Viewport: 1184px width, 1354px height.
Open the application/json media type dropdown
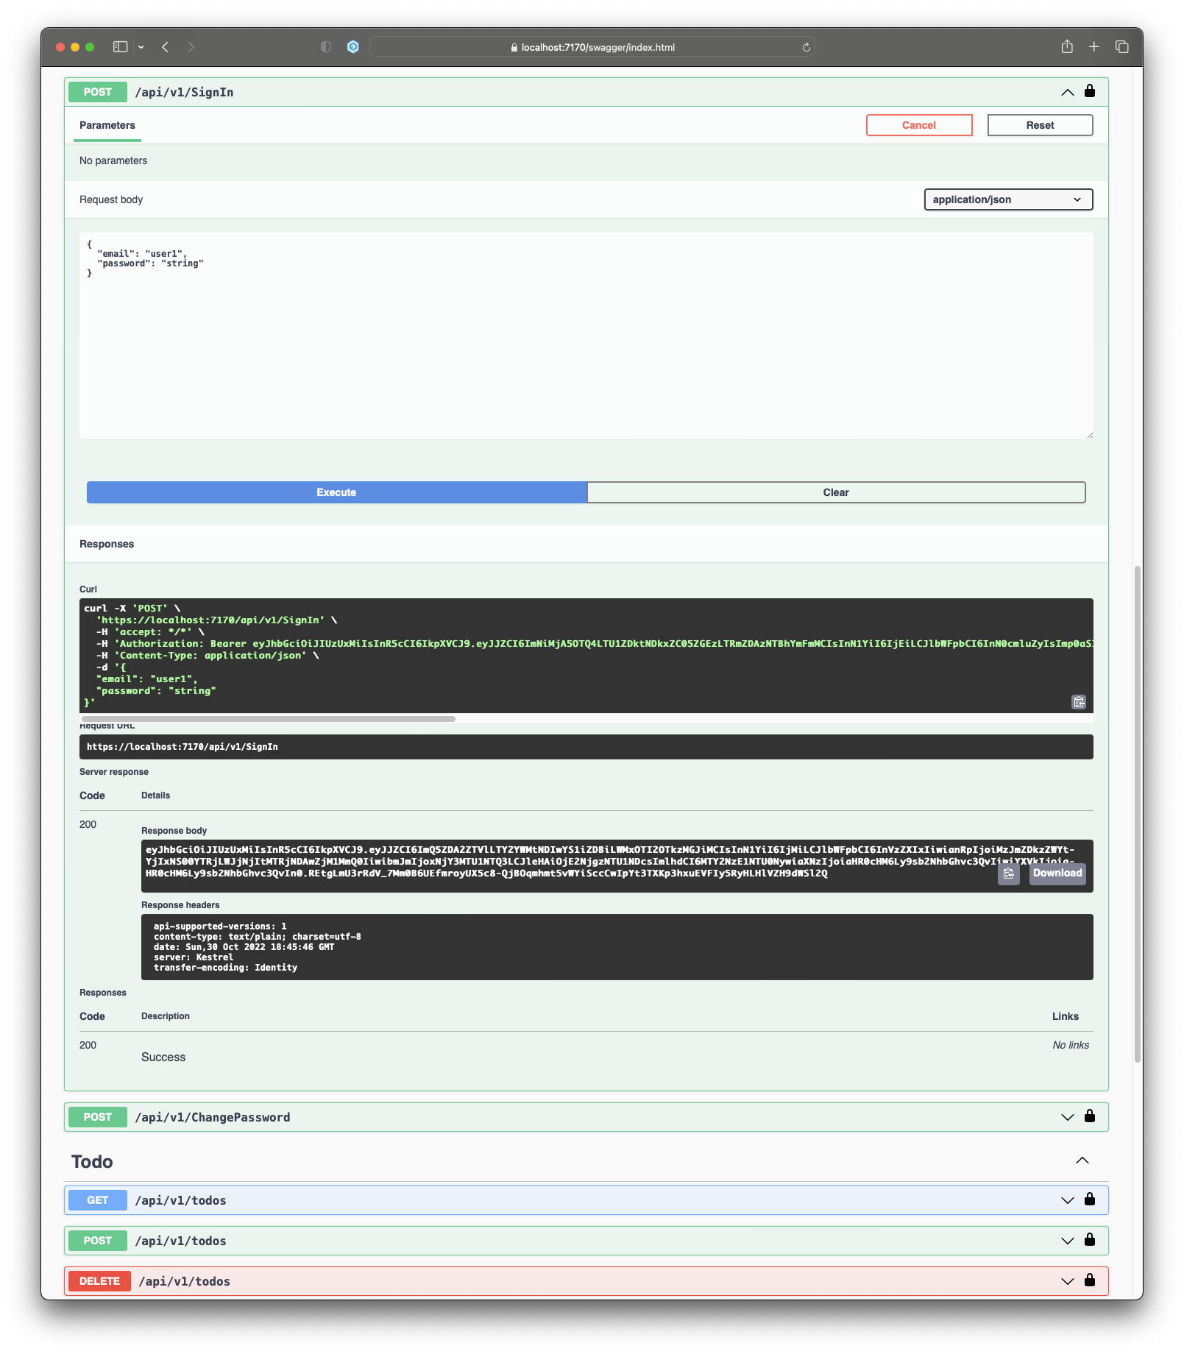pos(1008,199)
